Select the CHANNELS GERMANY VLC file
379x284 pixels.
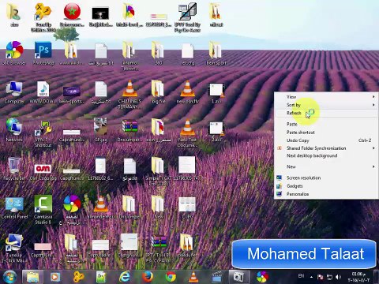[x=129, y=95]
